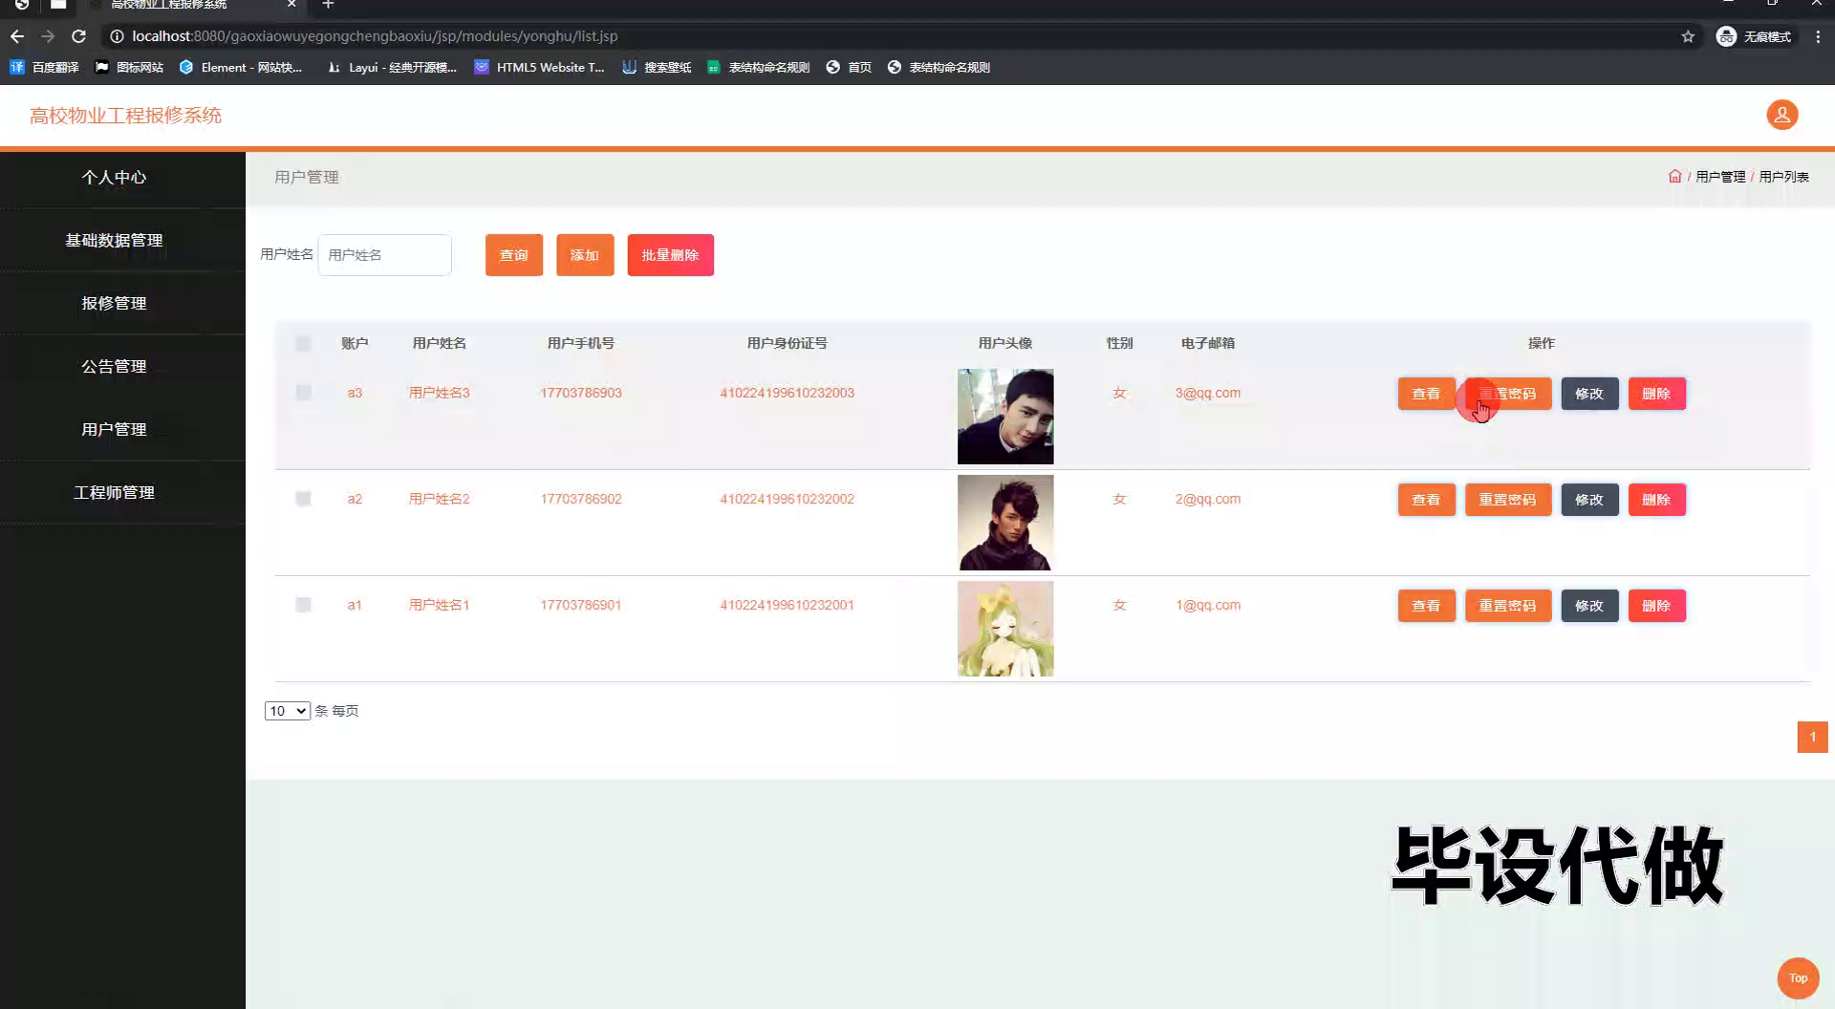
Task: Check the row checkbox for account a3
Action: pos(303,393)
